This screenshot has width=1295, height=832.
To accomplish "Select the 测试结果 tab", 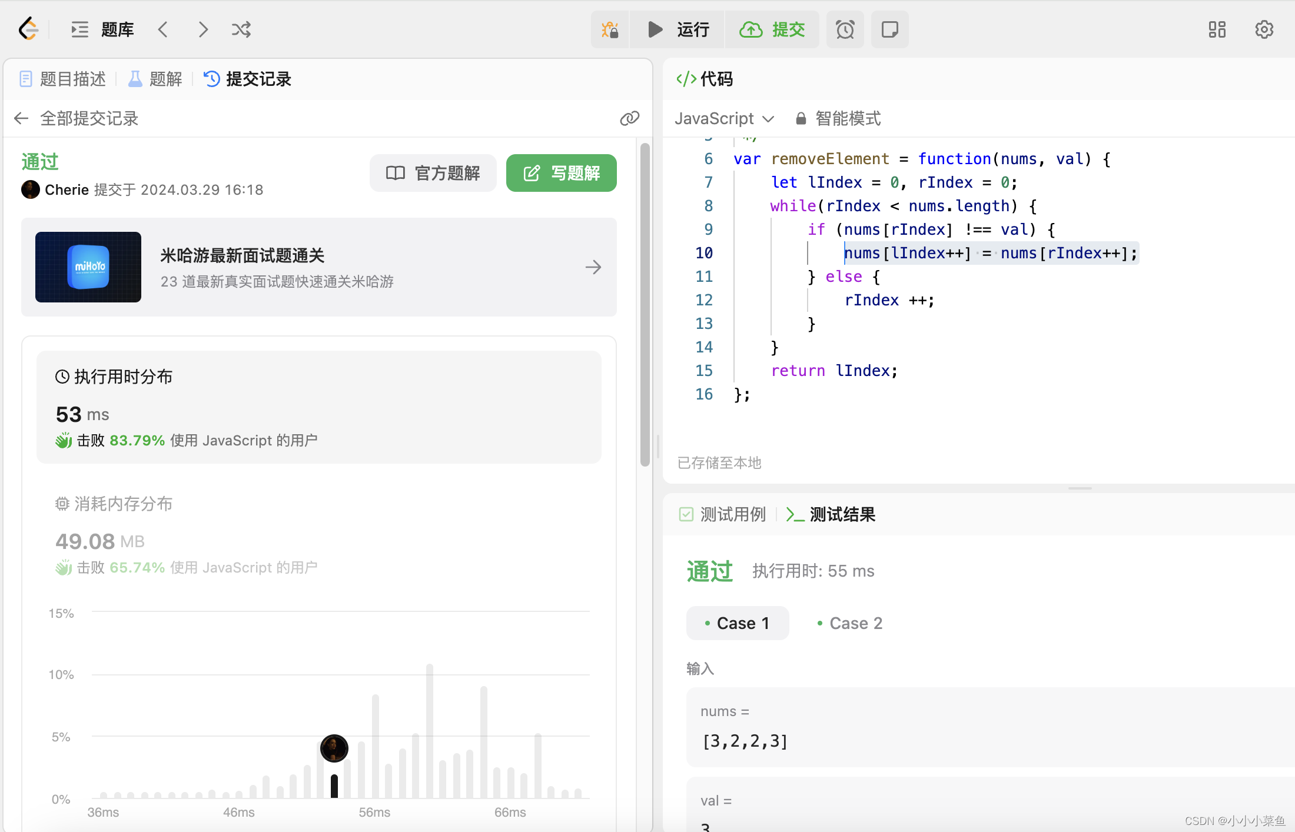I will point(831,514).
